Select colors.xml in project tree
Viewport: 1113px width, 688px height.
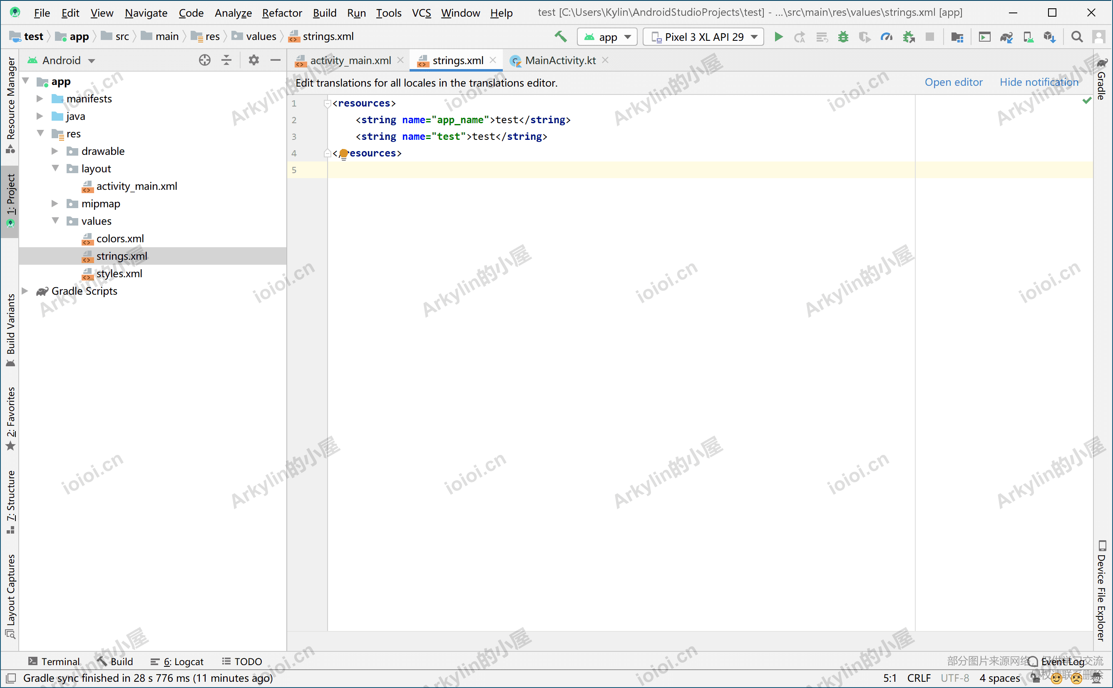120,238
